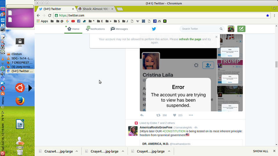Switch to the Shock: Almost 100 tab
278x156 pixels.
click(x=96, y=9)
